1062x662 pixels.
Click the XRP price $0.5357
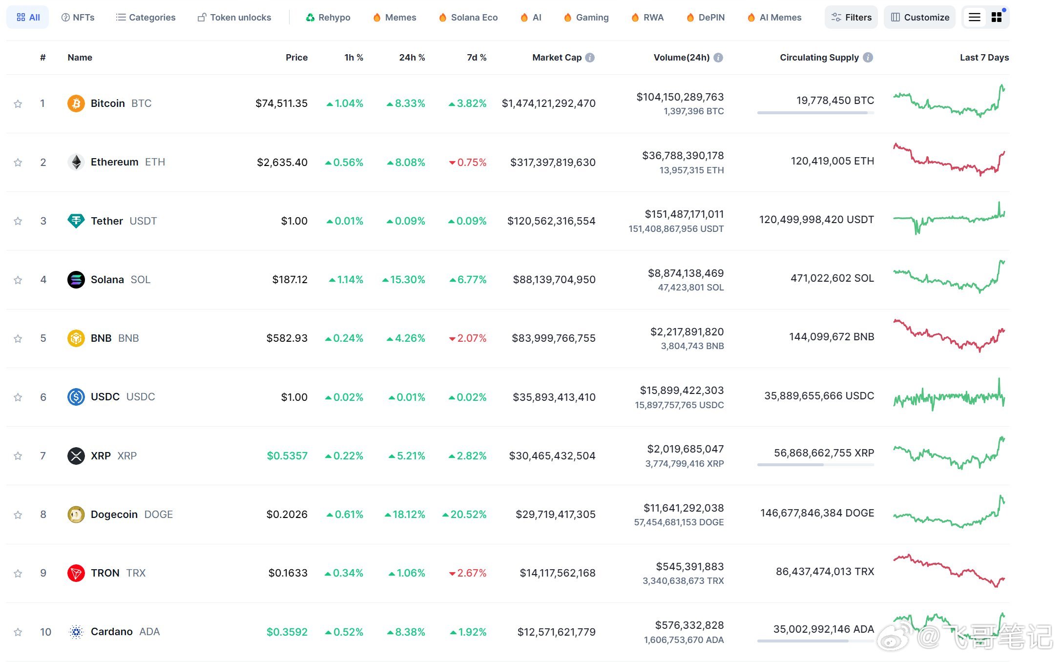(287, 456)
